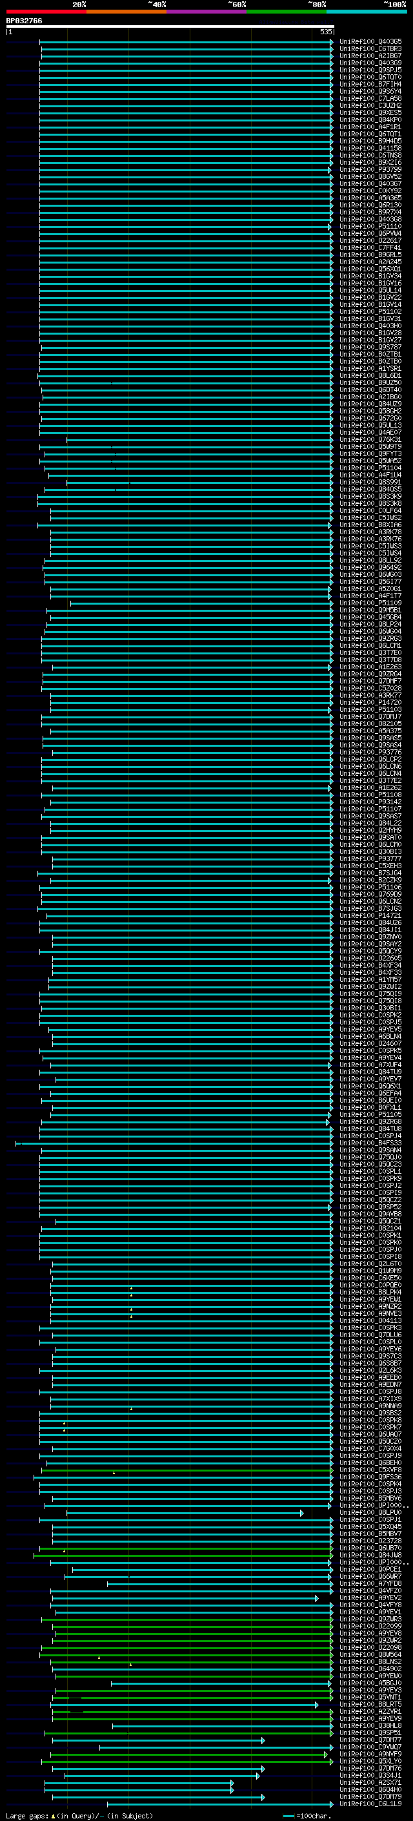Viewport: 413px width, 1821px height.
Task: Open hit UniRef100_O82104
Action: coord(370,1229)
